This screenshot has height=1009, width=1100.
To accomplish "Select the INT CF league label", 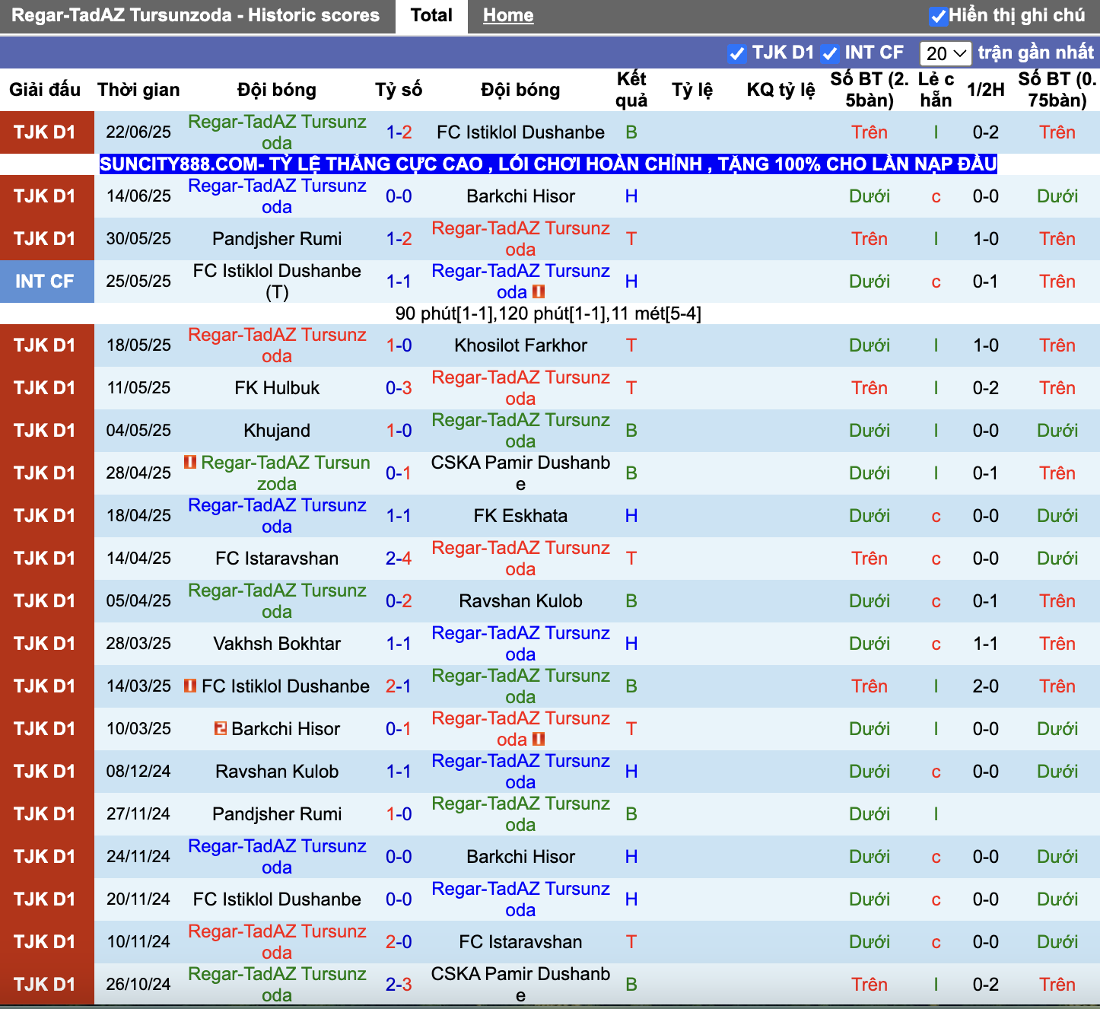I will click(x=45, y=282).
